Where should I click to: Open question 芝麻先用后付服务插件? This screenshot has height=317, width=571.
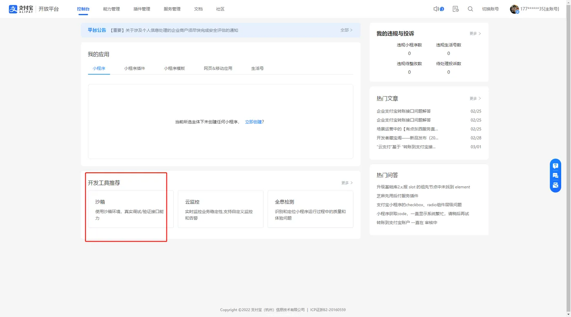coord(397,196)
